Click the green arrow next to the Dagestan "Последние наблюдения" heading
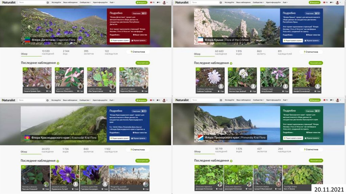346x194 pixels. pyautogui.click(x=58, y=63)
